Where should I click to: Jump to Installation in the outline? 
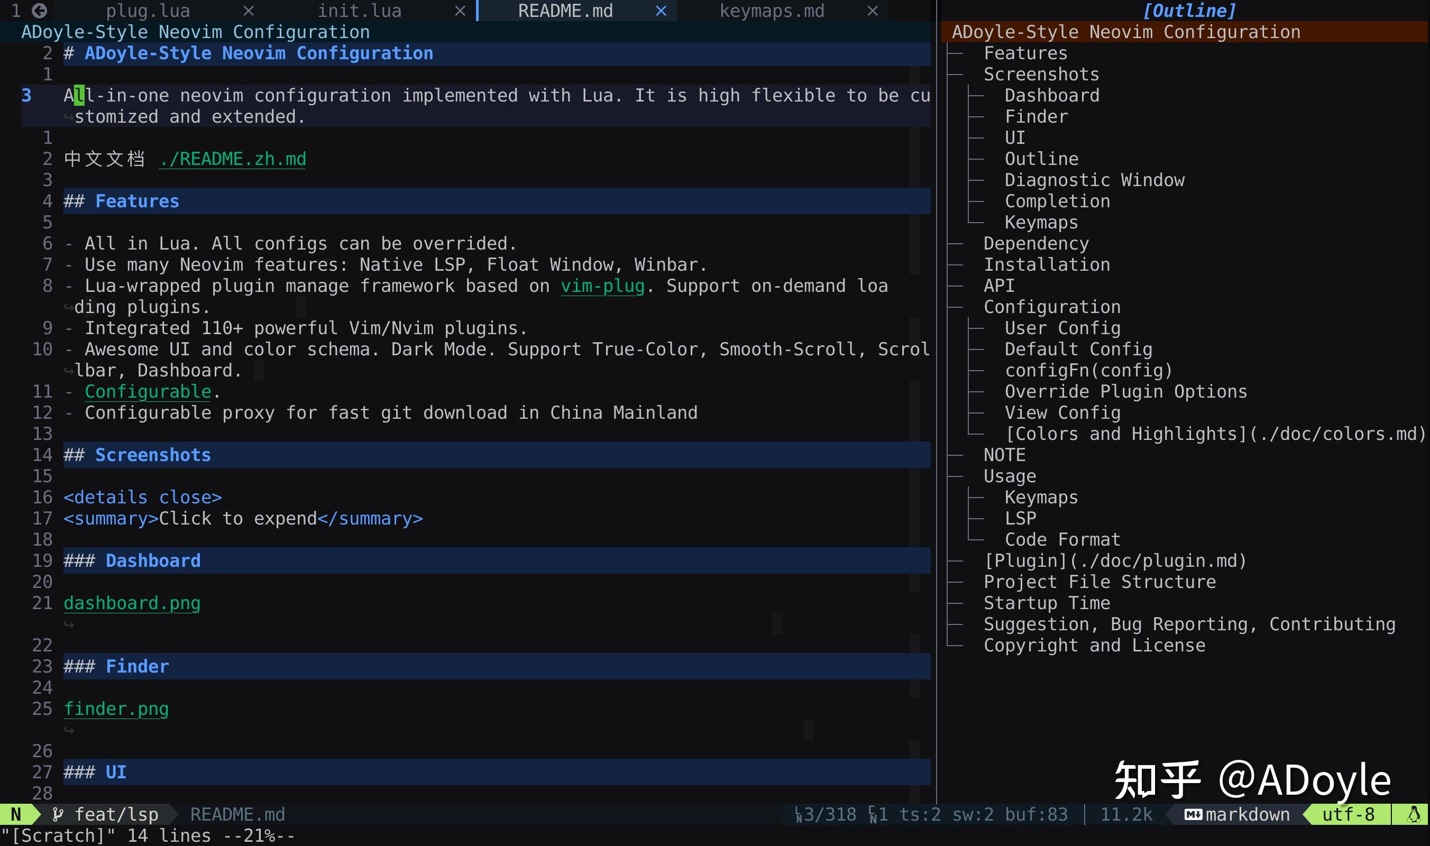[1047, 264]
